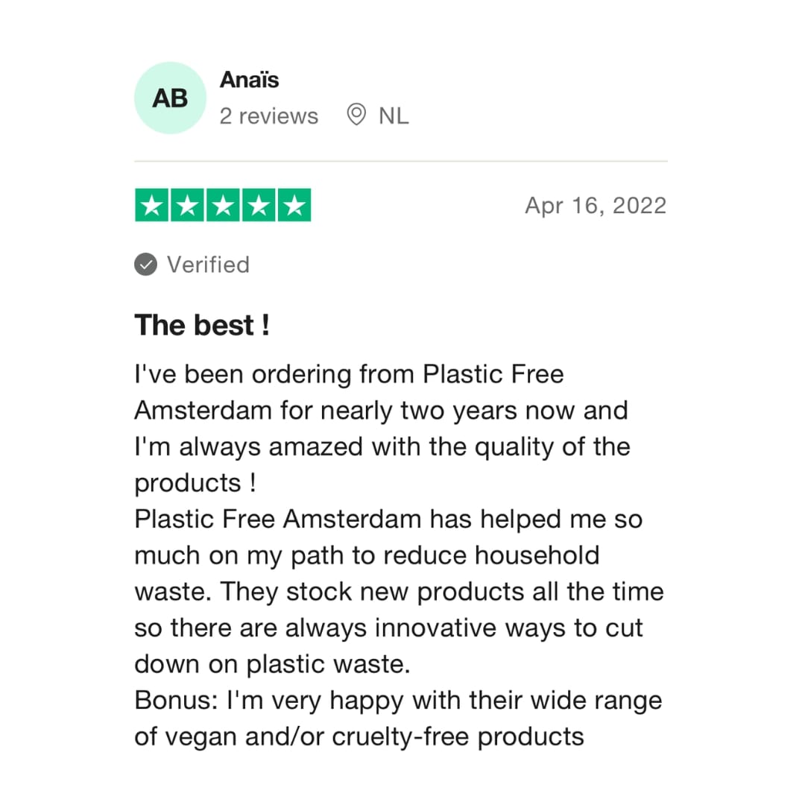Screen dimensions: 805x805
Task: Click the "Plastic Free Amsterdam has helped" line
Action: point(388,520)
